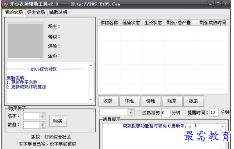This screenshot has width=234, height=149.
Task: Click the text 更新种子名称
Action: 24,82
